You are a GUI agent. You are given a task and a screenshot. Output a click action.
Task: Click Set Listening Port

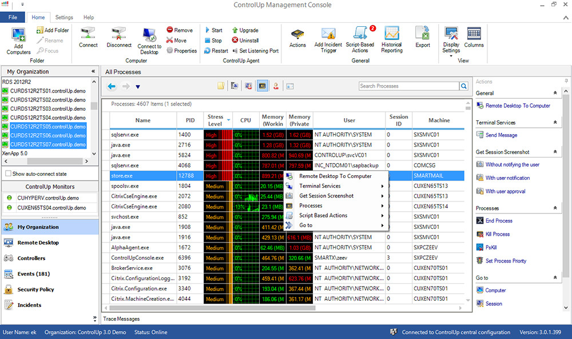pyautogui.click(x=255, y=51)
